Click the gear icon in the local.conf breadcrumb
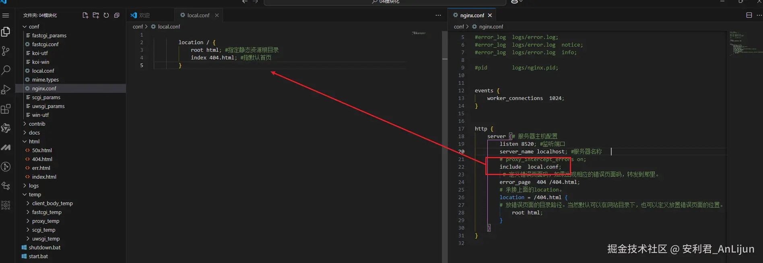Screen dimensions: 763x263 click(x=153, y=27)
